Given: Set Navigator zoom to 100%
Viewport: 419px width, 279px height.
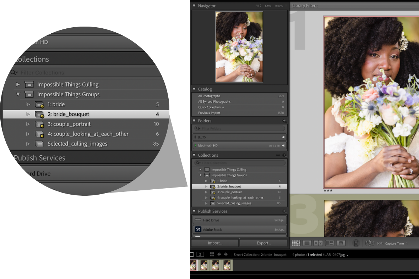Looking at the screenshot, I should 267,6.
